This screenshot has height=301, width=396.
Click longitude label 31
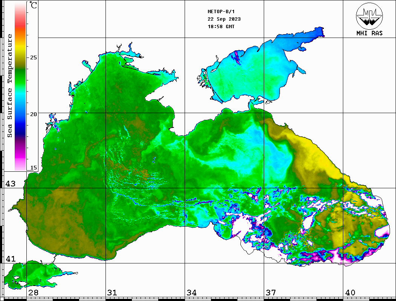tap(112, 292)
